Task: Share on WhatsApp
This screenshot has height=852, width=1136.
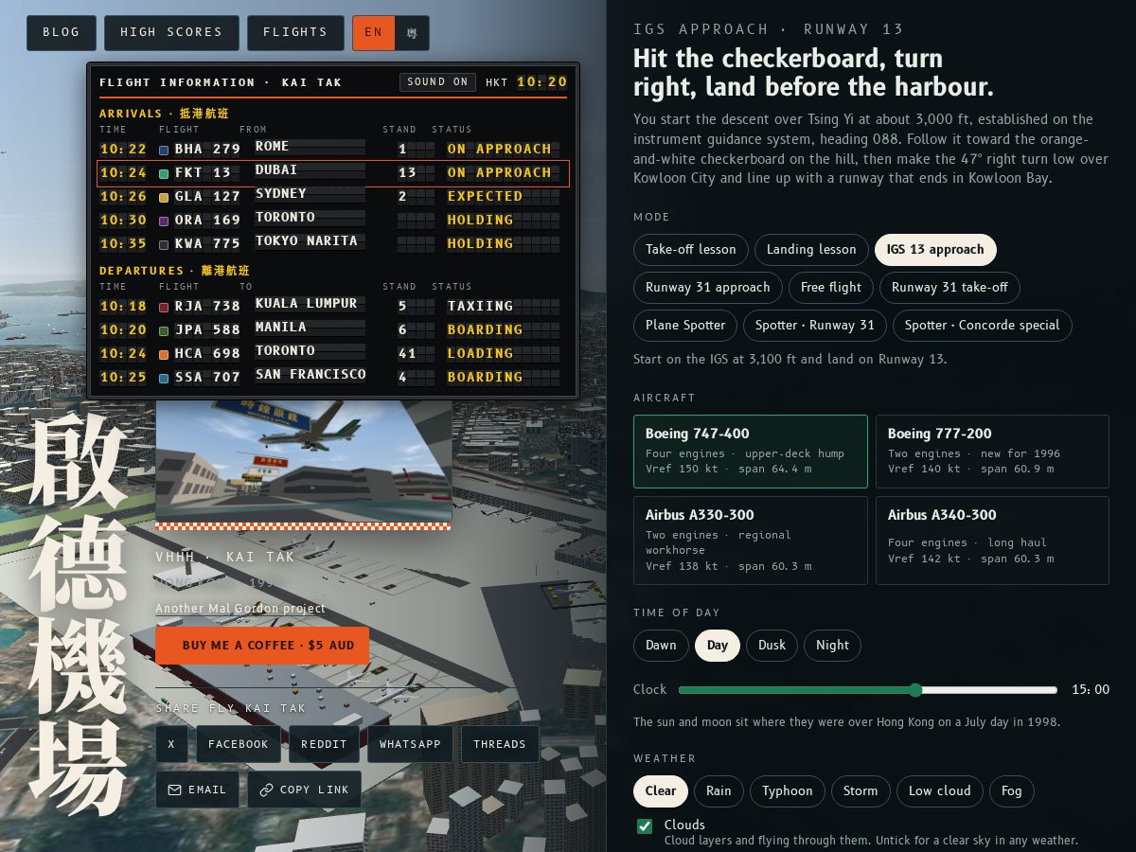Action: (x=410, y=744)
